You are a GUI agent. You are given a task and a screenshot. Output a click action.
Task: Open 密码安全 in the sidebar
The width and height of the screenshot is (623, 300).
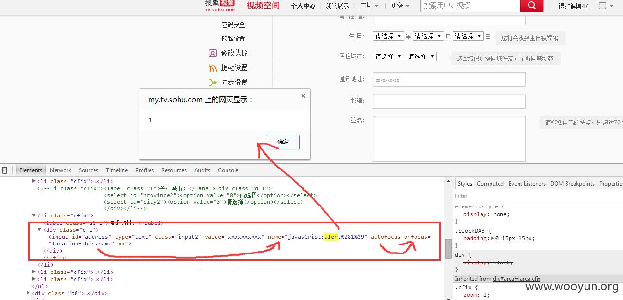point(233,25)
